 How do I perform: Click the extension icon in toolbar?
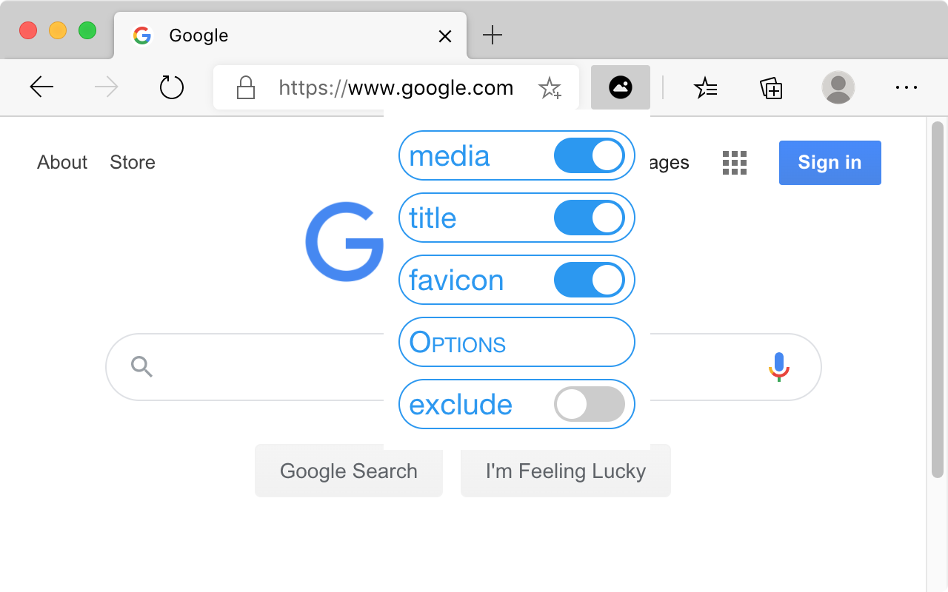pos(621,87)
